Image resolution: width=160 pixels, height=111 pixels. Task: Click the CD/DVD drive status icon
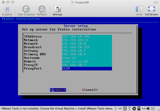[134, 109]
